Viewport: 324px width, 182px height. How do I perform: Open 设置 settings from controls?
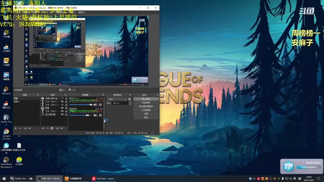[x=146, y=114]
